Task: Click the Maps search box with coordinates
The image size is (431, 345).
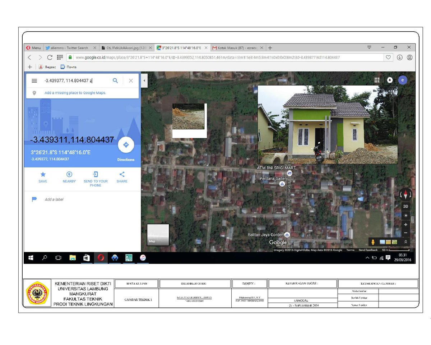Action: [75, 81]
